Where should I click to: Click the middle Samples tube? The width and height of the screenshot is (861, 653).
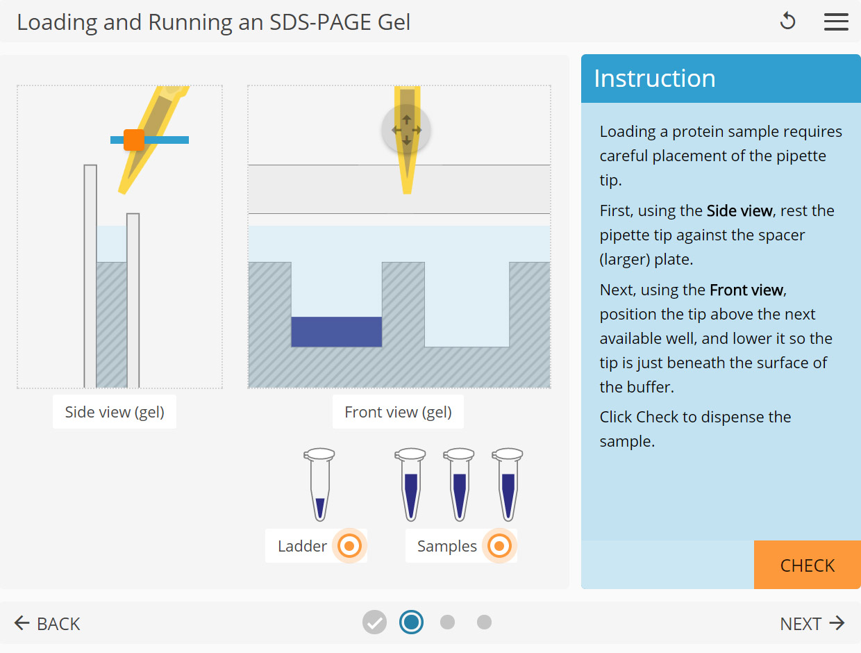click(459, 484)
